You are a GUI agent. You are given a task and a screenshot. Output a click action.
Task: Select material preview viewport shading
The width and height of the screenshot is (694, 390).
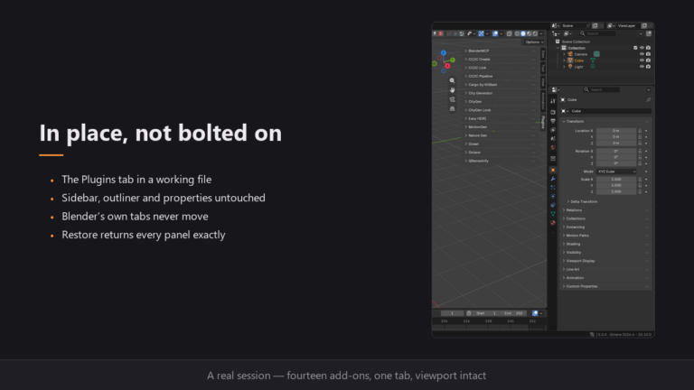coord(529,33)
